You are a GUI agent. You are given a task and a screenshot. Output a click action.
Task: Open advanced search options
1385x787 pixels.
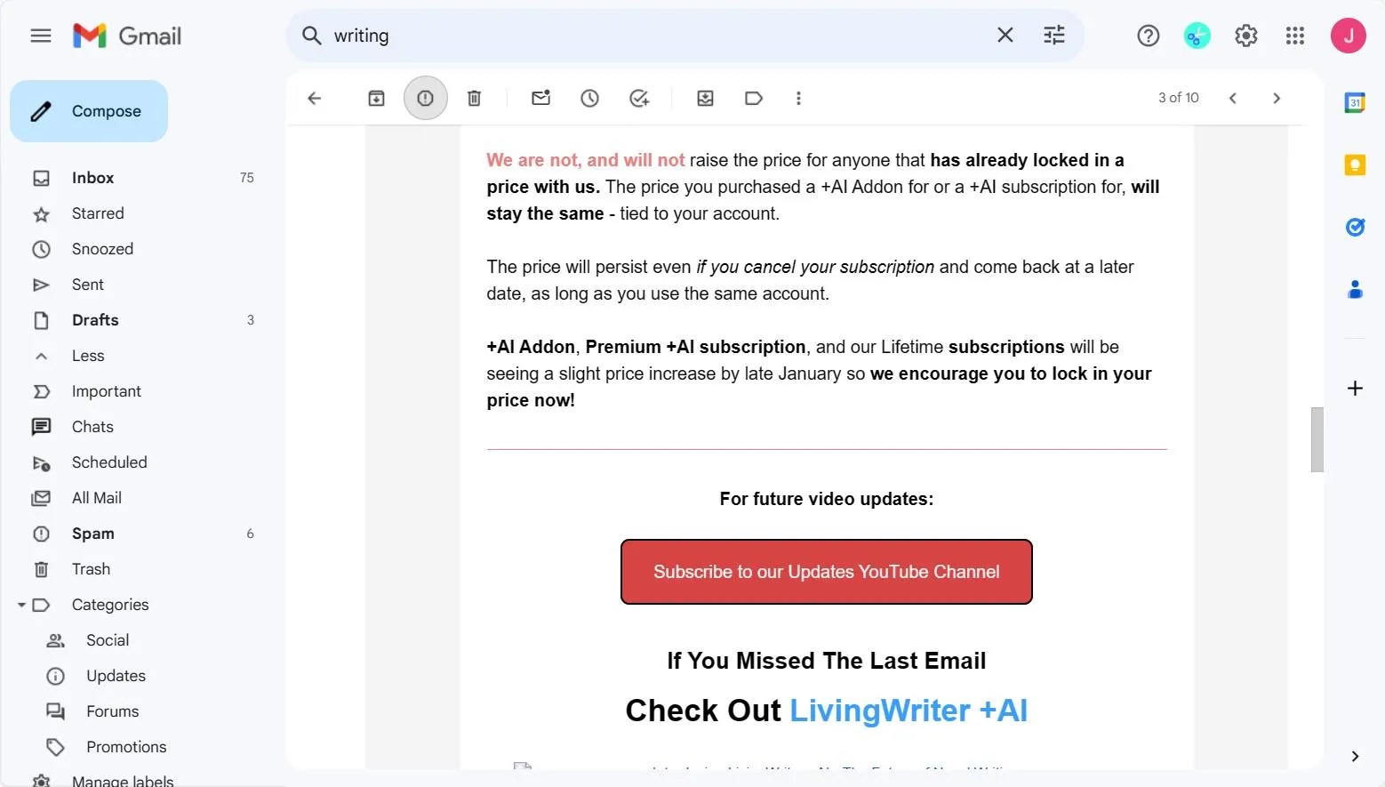pos(1053,35)
